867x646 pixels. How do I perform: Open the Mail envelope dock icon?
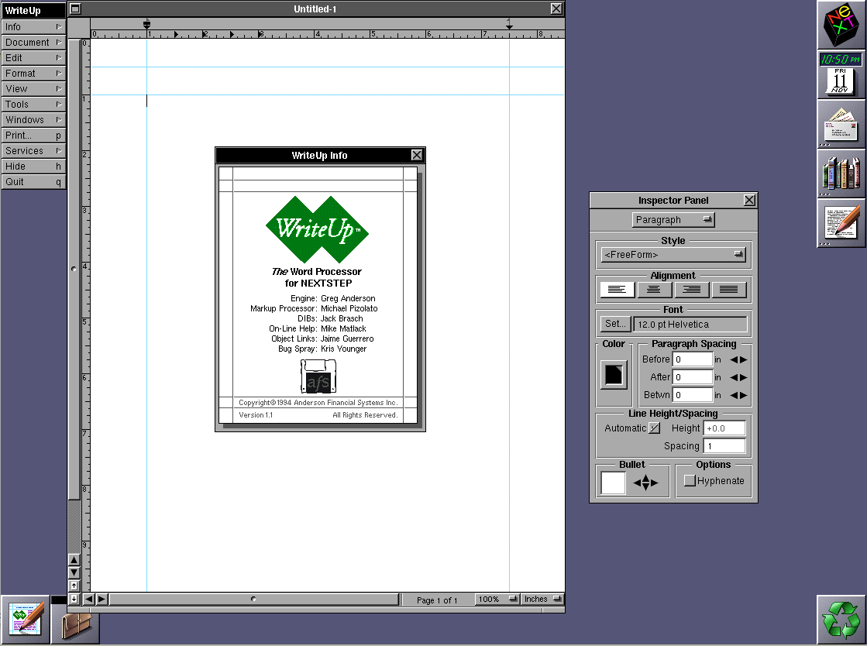841,125
